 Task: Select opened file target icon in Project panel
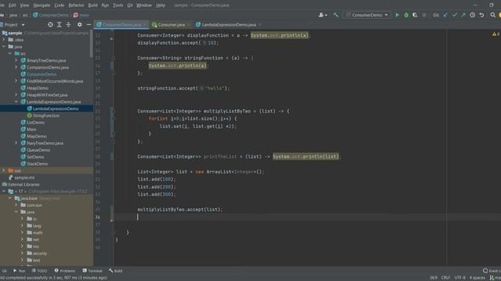[50, 24]
